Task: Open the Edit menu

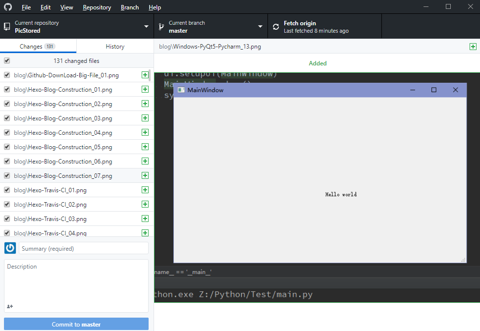Action: pos(46,7)
